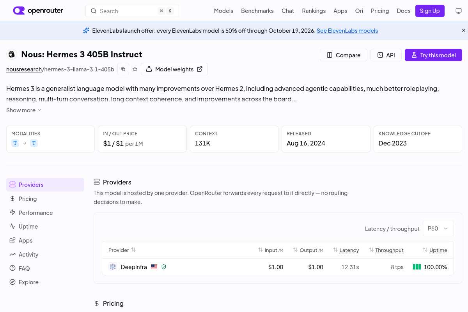Sort the table by Uptime

(435, 250)
